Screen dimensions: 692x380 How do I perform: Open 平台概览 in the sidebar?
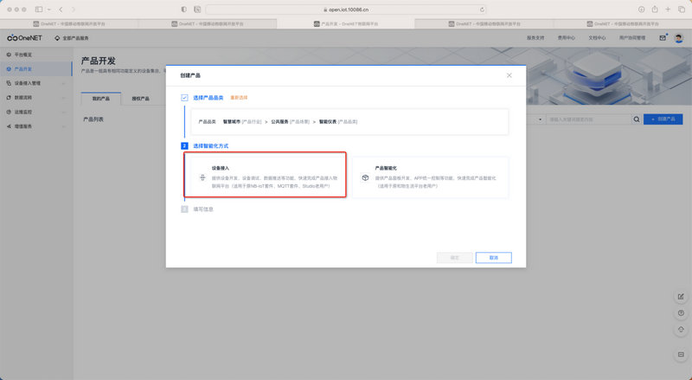23,55
